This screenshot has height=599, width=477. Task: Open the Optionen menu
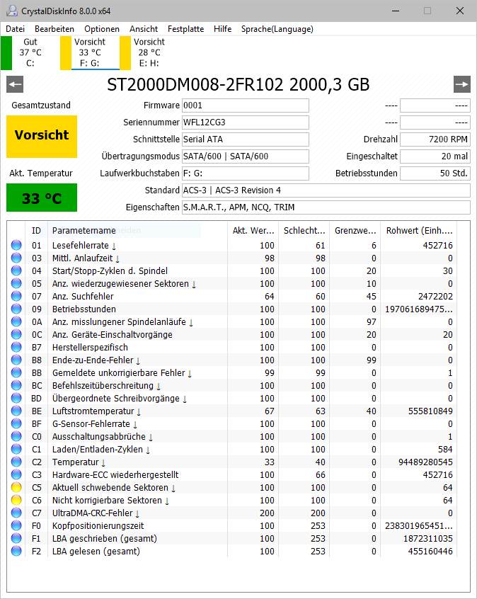click(x=102, y=29)
